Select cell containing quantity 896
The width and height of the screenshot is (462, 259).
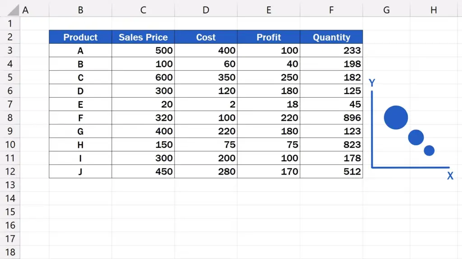click(332, 118)
